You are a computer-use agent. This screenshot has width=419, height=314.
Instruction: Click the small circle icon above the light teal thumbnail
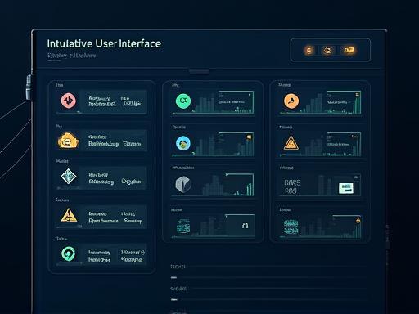pyautogui.click(x=356, y=177)
